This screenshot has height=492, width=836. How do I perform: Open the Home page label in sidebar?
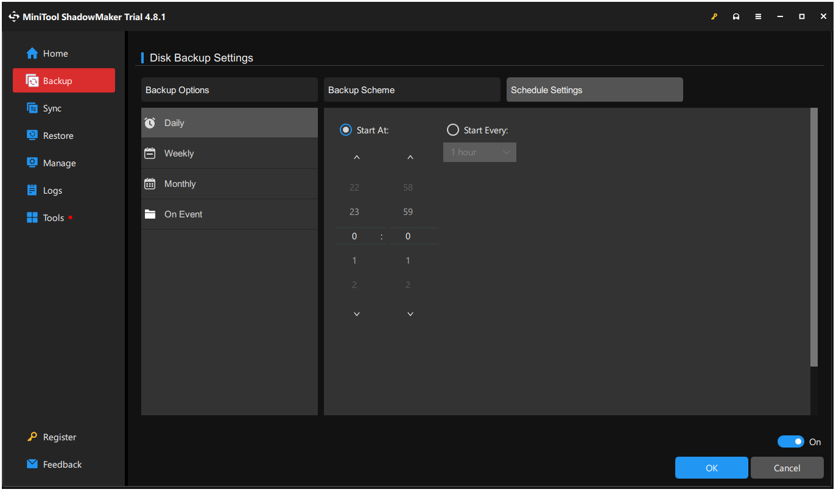(55, 54)
